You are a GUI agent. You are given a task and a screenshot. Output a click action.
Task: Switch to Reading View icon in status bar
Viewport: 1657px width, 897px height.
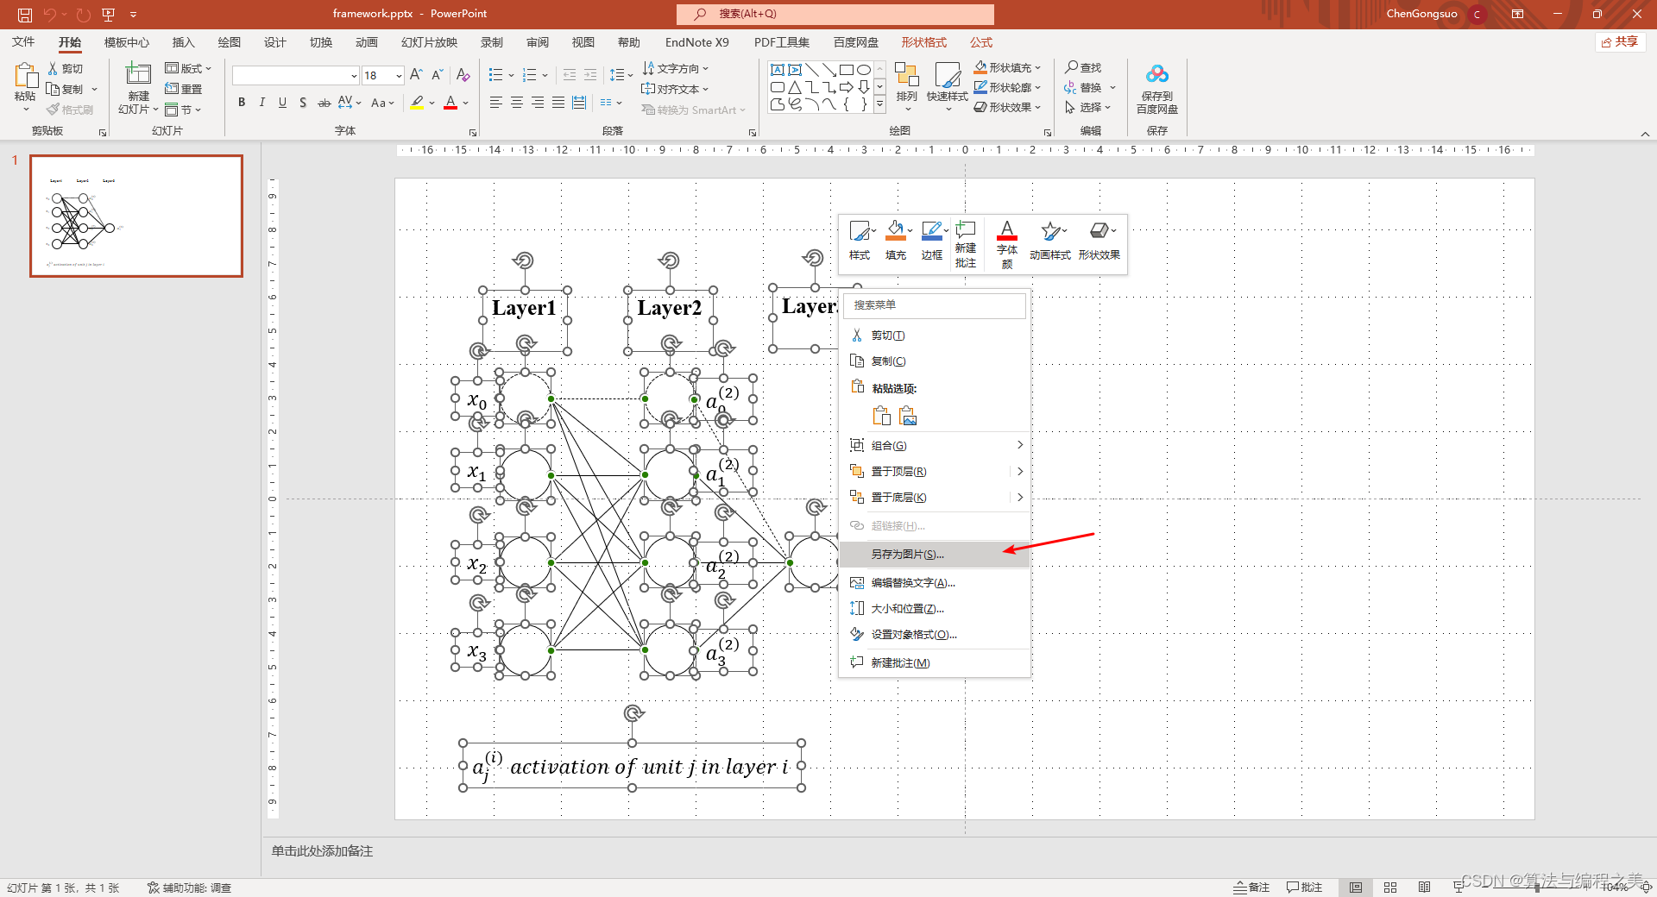pyautogui.click(x=1424, y=888)
